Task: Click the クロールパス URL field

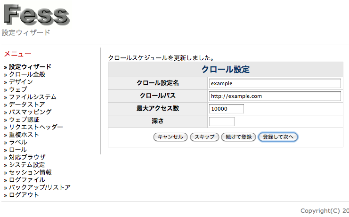Action: 275,96
